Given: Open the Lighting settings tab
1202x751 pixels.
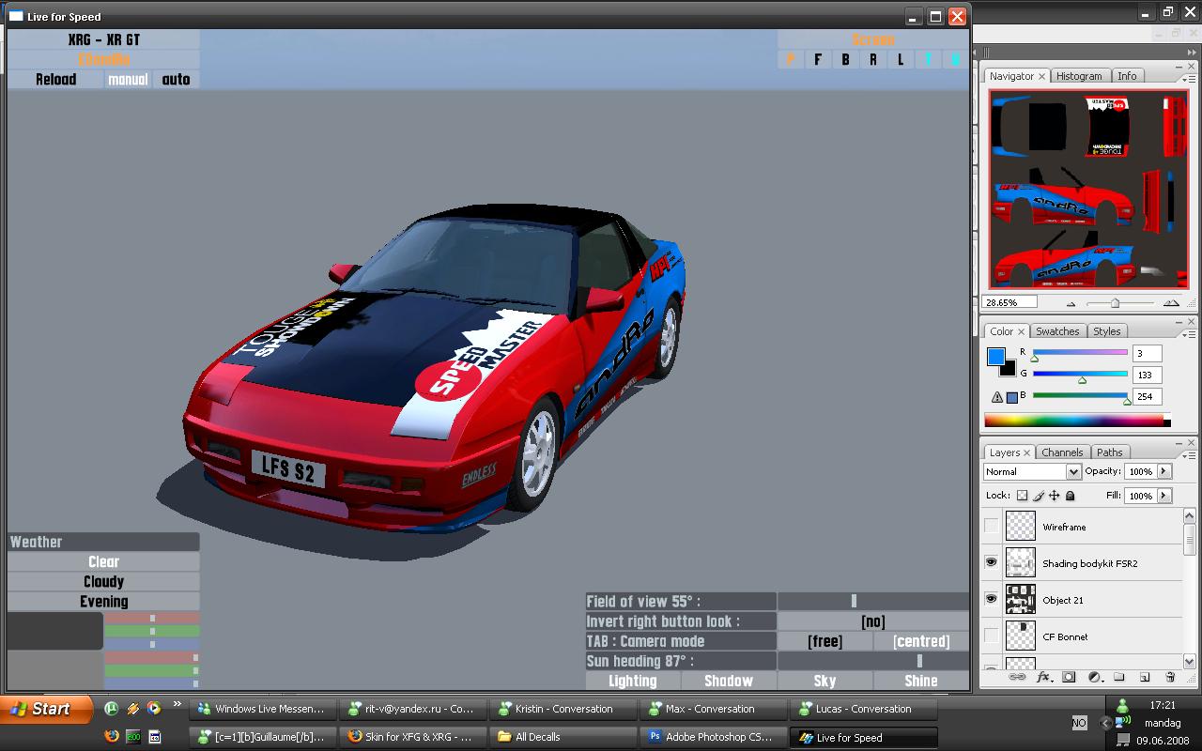Looking at the screenshot, I should 633,682.
